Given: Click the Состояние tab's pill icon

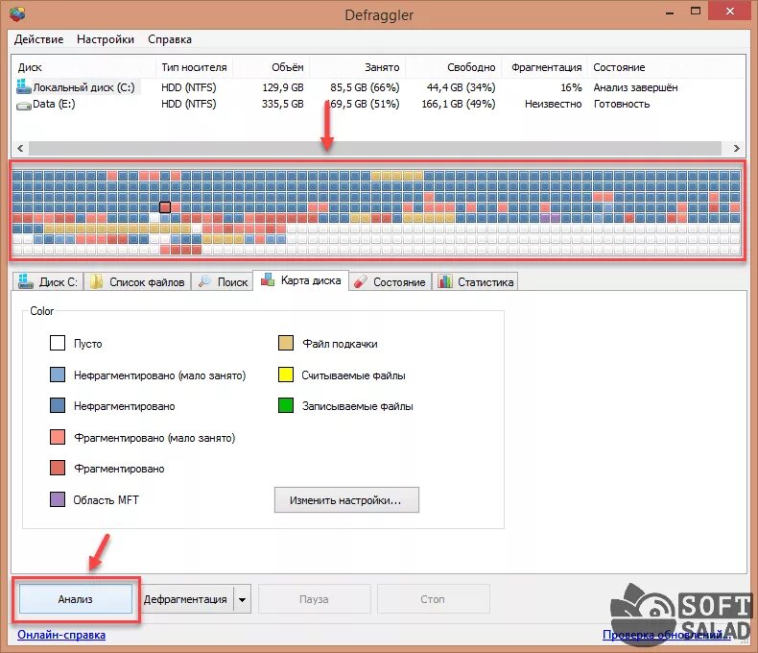Looking at the screenshot, I should tap(360, 281).
